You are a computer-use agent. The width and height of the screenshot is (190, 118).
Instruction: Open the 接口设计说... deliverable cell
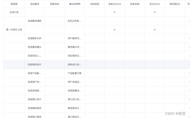74,99
